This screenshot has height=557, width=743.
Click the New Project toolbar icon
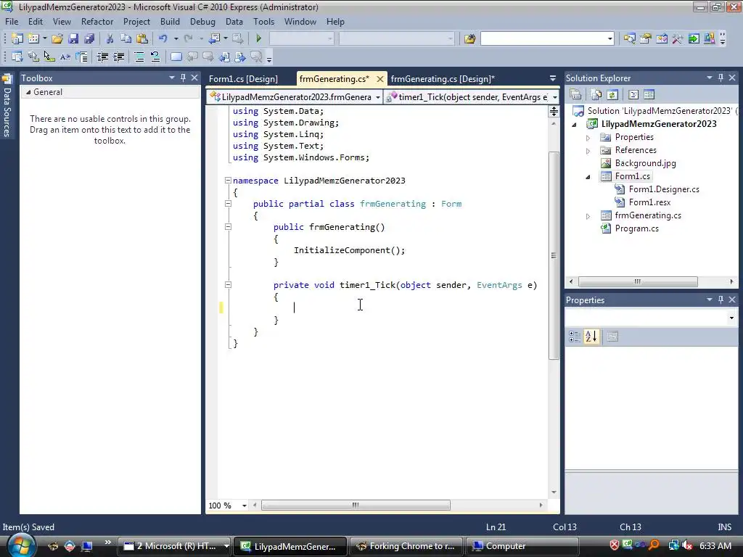[x=17, y=38]
